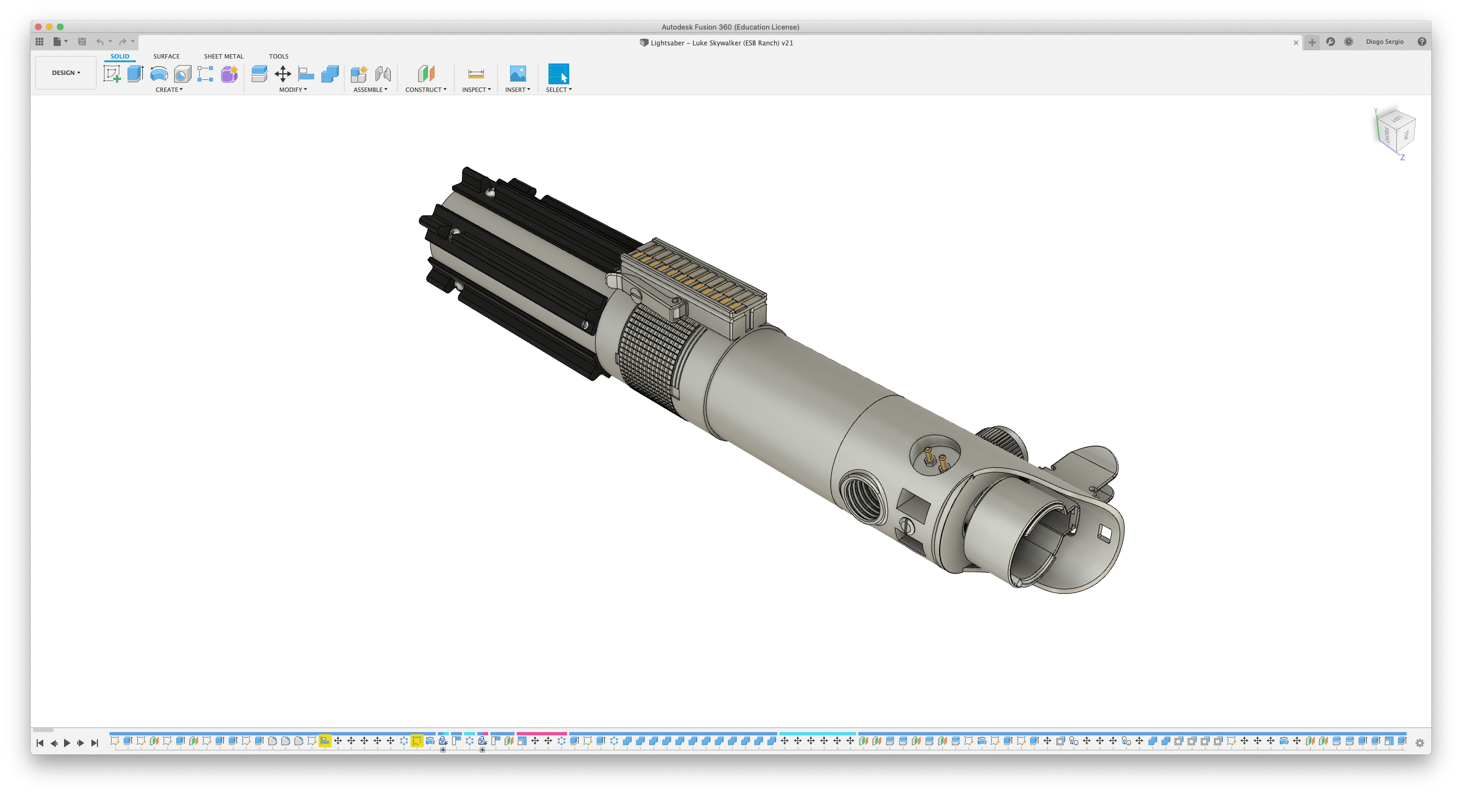Image resolution: width=1462 pixels, height=795 pixels.
Task: Open the undo history dropdown arrow
Action: tap(110, 42)
